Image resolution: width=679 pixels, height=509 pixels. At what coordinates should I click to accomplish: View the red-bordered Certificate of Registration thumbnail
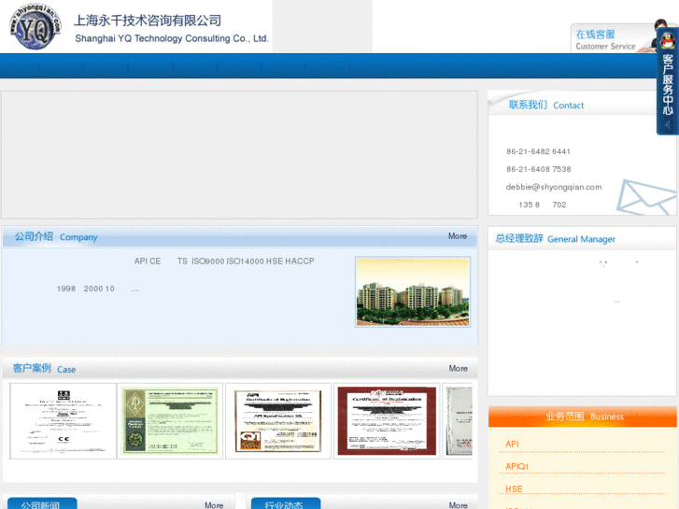pos(387,420)
